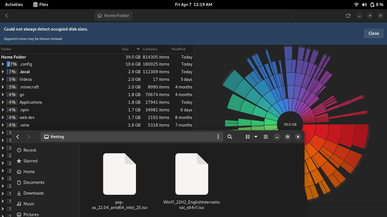Open view options dropdown arrow in Files

point(256,137)
